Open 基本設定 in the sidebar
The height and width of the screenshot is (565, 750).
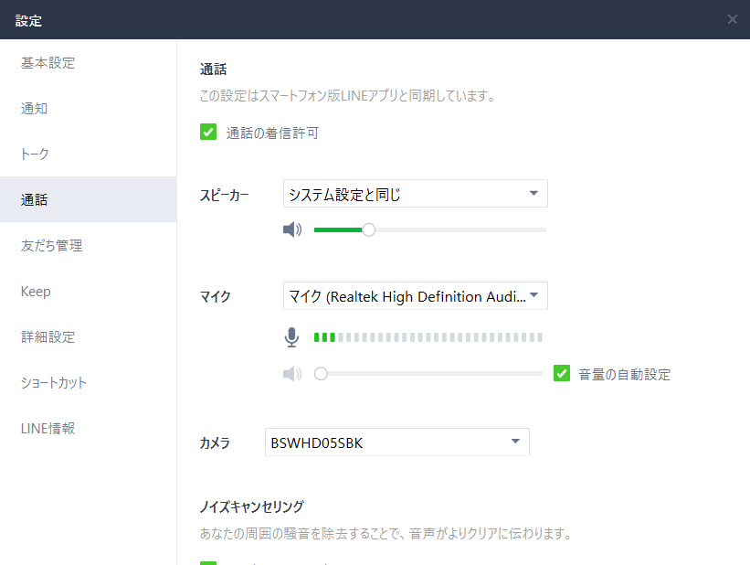[x=89, y=63]
